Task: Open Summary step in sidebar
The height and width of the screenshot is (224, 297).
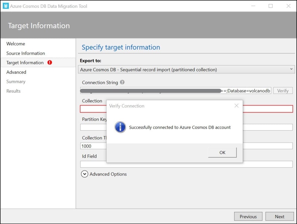Action: coord(16,82)
